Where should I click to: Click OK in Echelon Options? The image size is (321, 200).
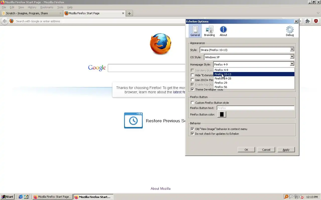point(246,150)
